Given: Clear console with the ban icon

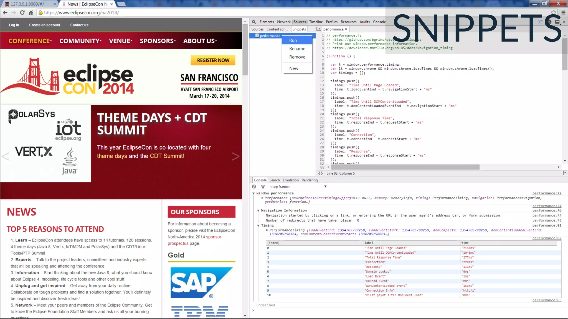Looking at the screenshot, I should (x=254, y=187).
